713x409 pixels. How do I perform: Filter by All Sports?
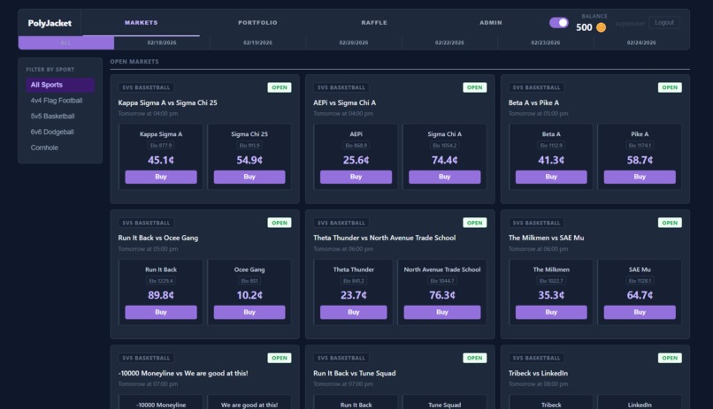coord(60,85)
